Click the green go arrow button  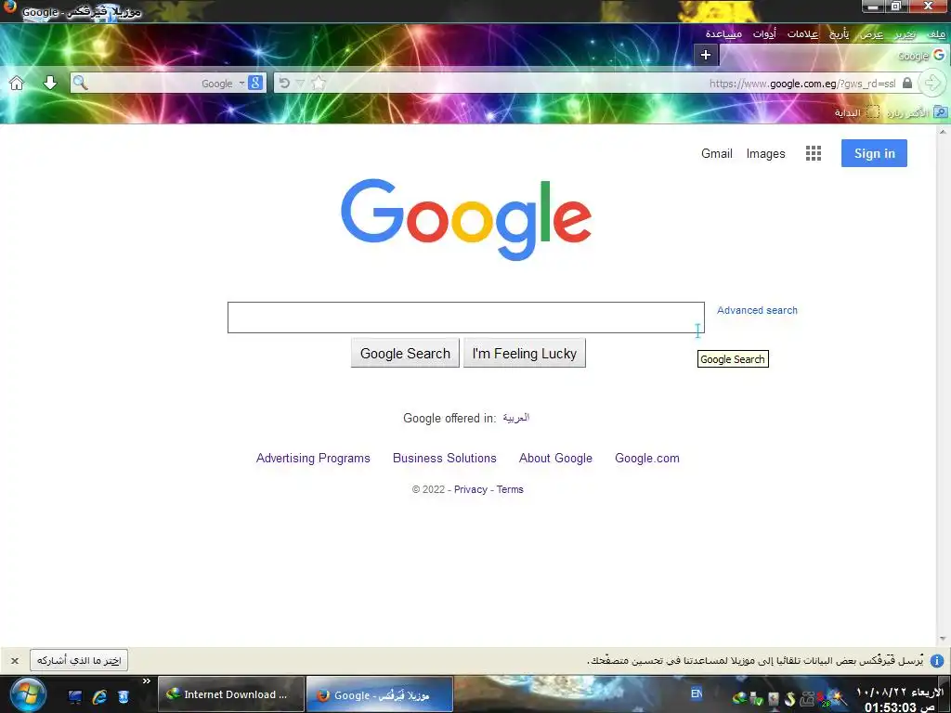(932, 83)
